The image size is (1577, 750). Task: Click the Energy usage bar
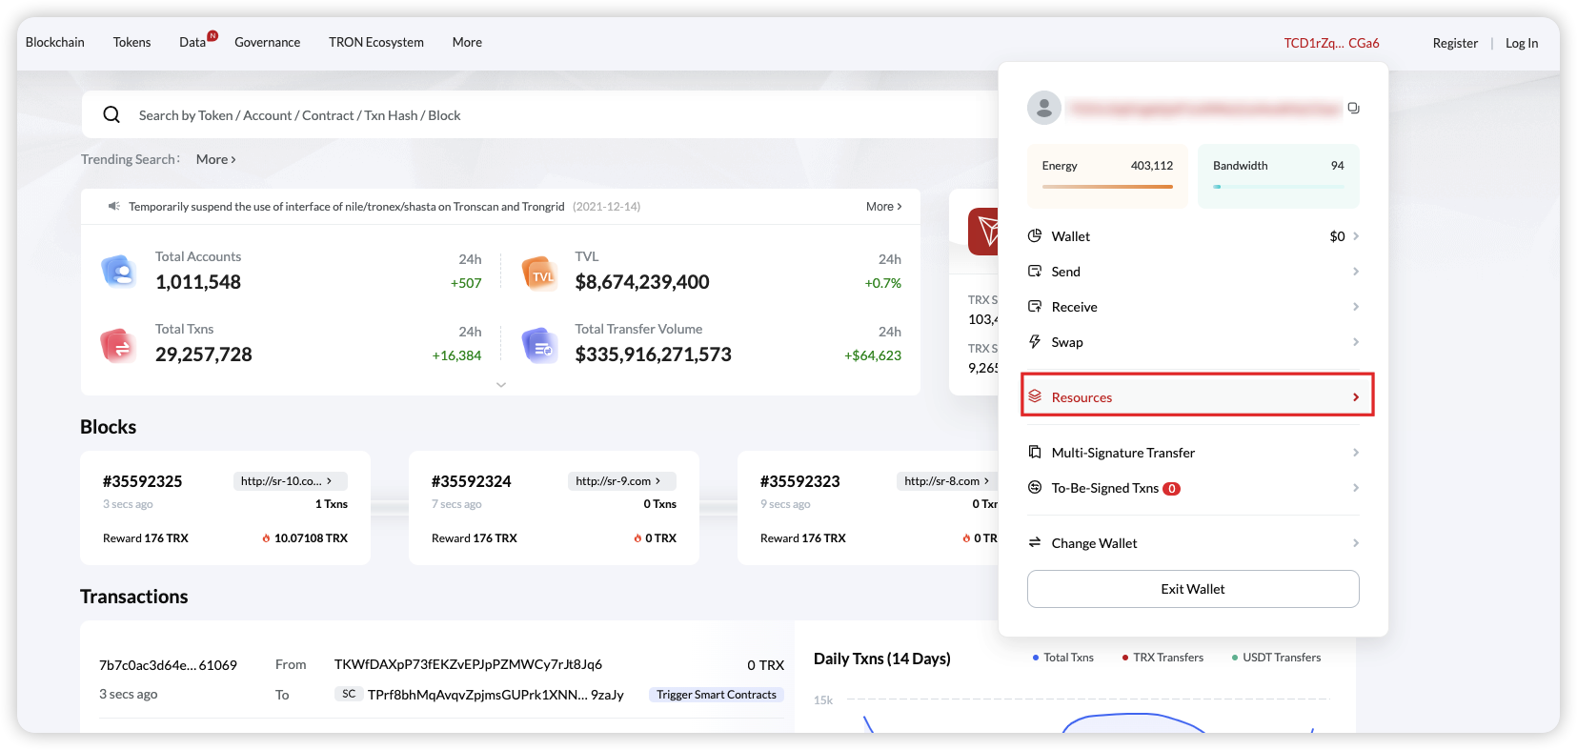[x=1107, y=187]
